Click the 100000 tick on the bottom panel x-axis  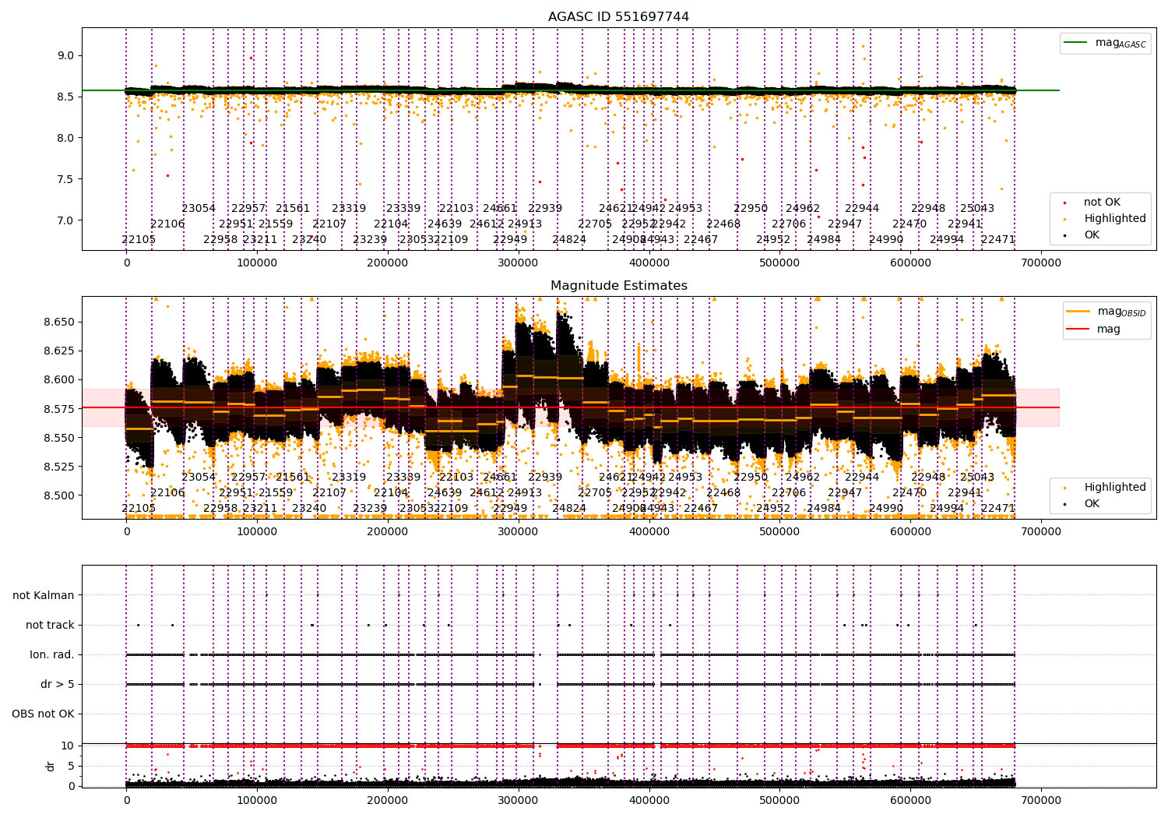[257, 800]
